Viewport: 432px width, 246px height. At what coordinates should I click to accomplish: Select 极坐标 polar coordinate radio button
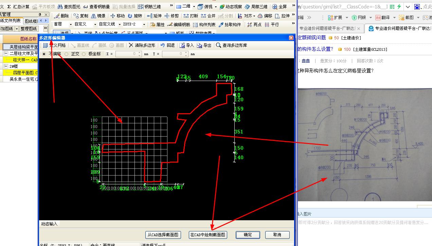pyautogui.click(x=84, y=54)
